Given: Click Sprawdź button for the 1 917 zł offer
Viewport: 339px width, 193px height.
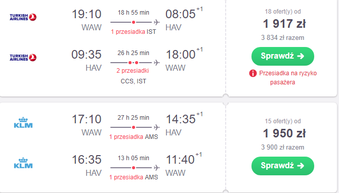Looking at the screenshot, I should (282, 56).
